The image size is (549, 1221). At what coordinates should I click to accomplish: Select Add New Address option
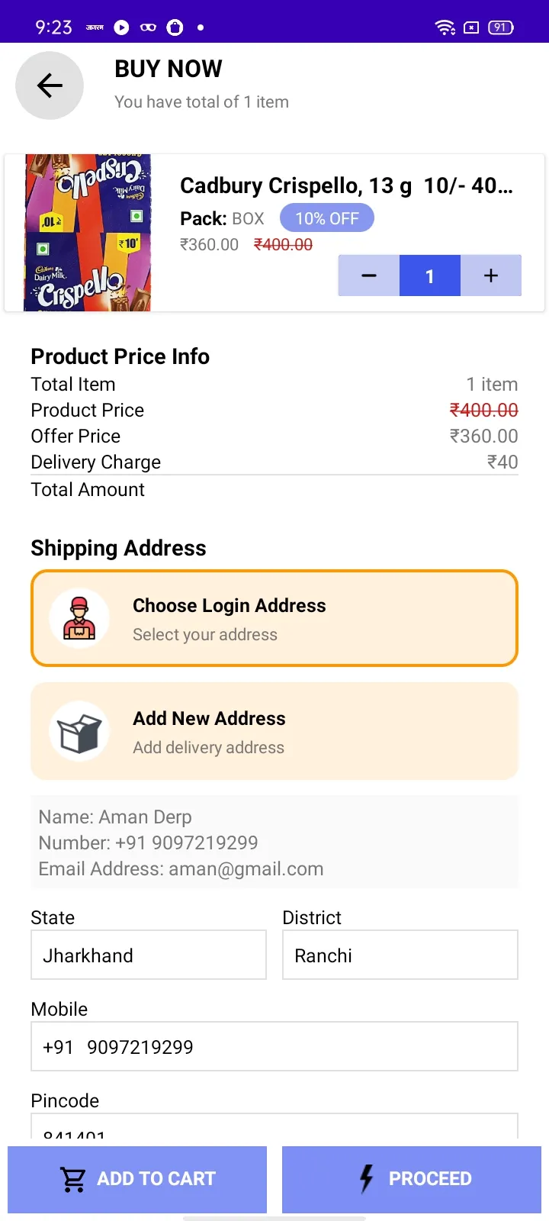click(x=274, y=731)
